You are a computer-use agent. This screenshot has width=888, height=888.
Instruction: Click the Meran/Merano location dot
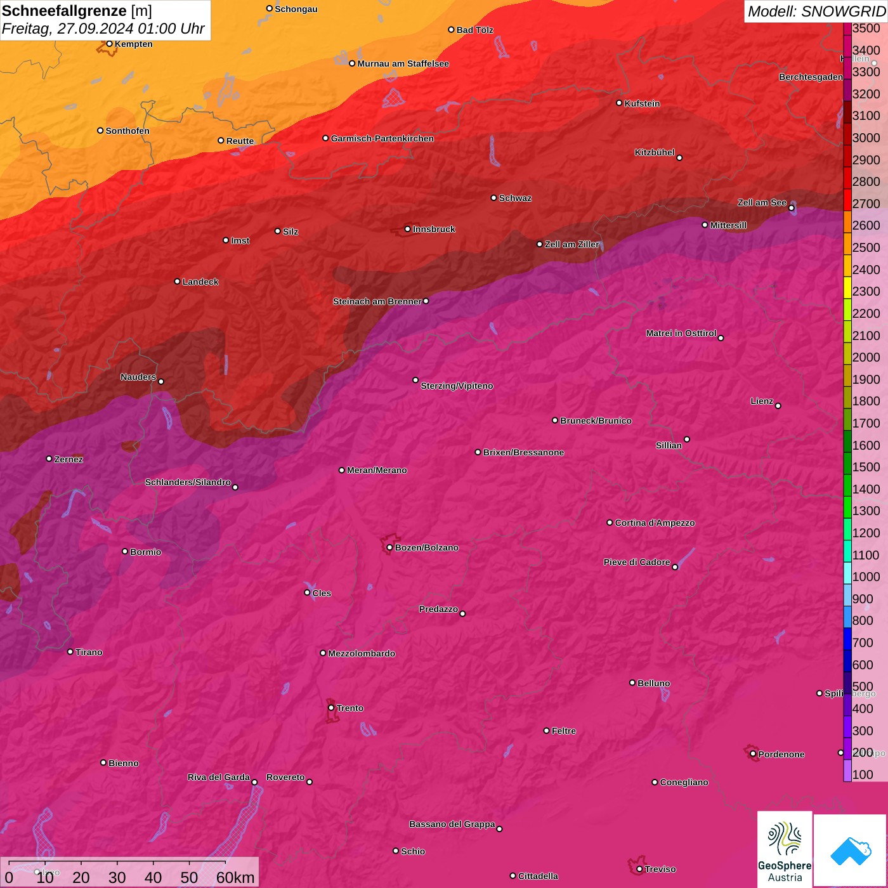(341, 470)
